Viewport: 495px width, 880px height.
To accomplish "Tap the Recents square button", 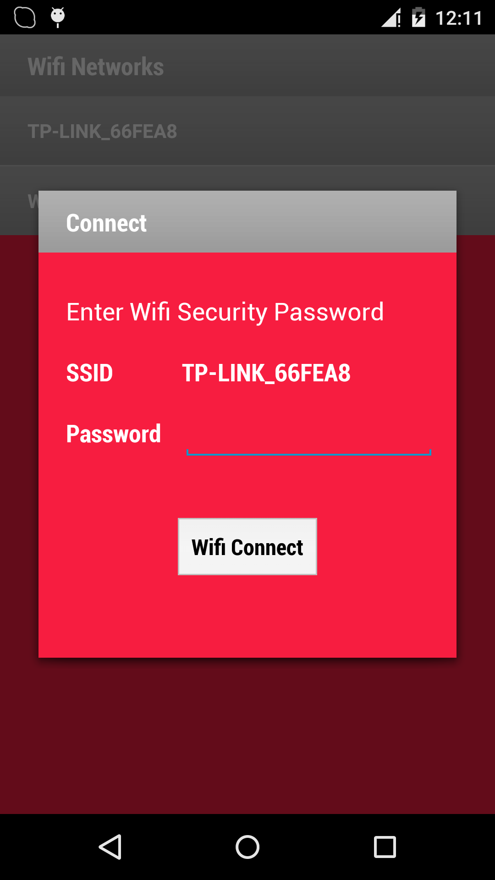I will (386, 847).
